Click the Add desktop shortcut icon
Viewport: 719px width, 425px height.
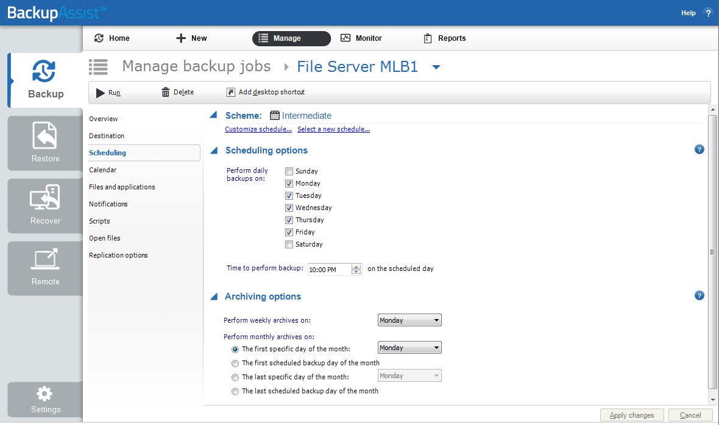pyautogui.click(x=230, y=93)
